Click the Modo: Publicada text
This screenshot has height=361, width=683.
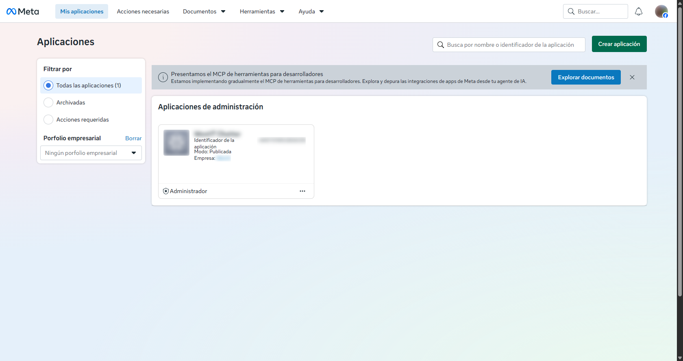click(213, 152)
